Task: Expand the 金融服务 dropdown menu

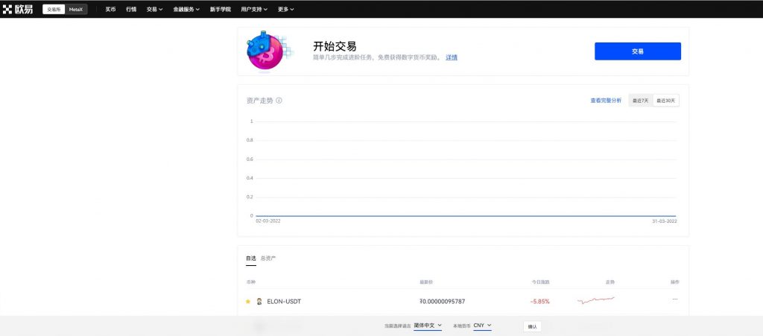Action: (186, 9)
